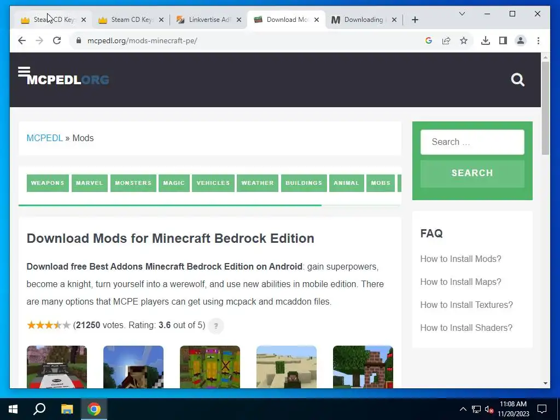The image size is (560, 420).
Task: Select the WEATHER category tag
Action: click(258, 183)
